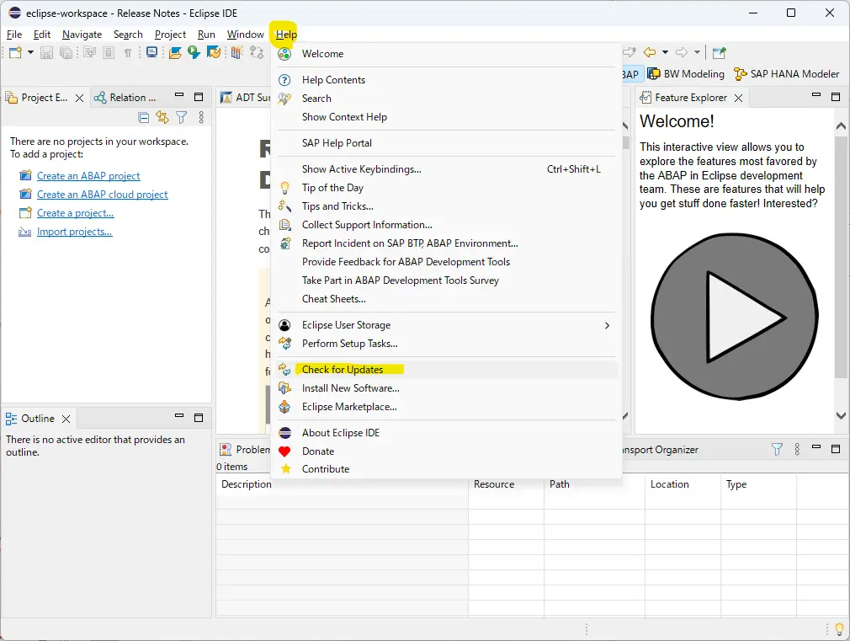The image size is (850, 641).
Task: Select Install New Software... menu entry
Action: pos(447,388)
